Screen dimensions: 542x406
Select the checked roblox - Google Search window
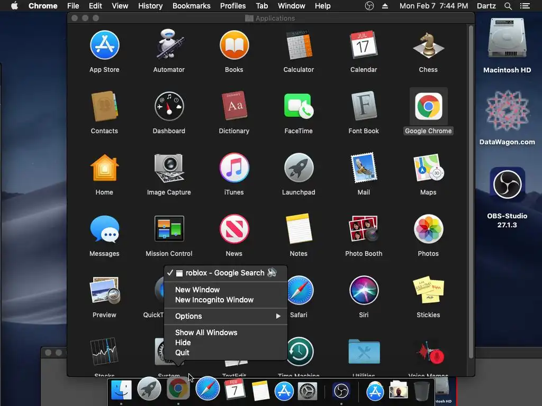pos(225,273)
